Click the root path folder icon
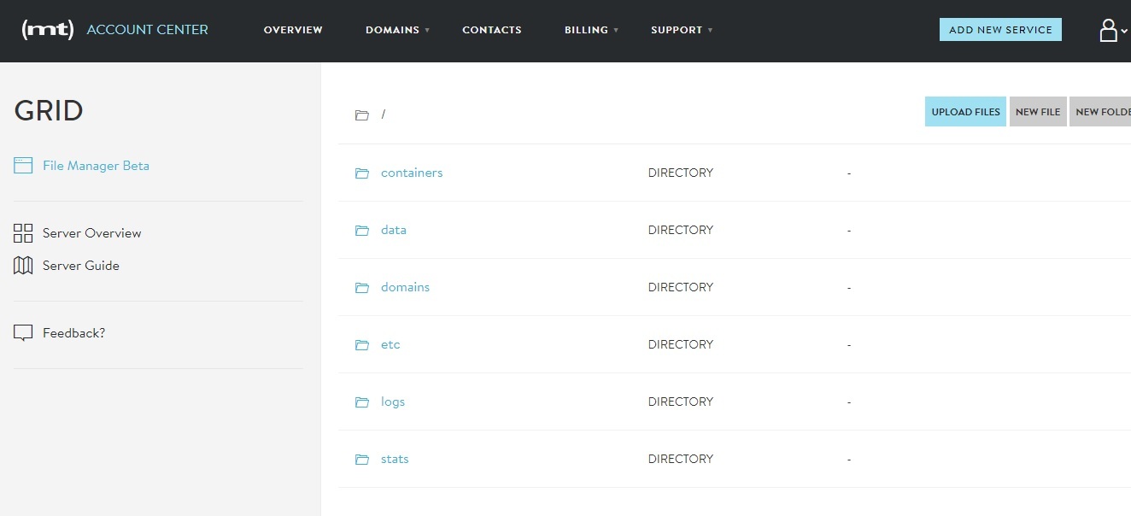The height and width of the screenshot is (516, 1131). click(x=362, y=114)
